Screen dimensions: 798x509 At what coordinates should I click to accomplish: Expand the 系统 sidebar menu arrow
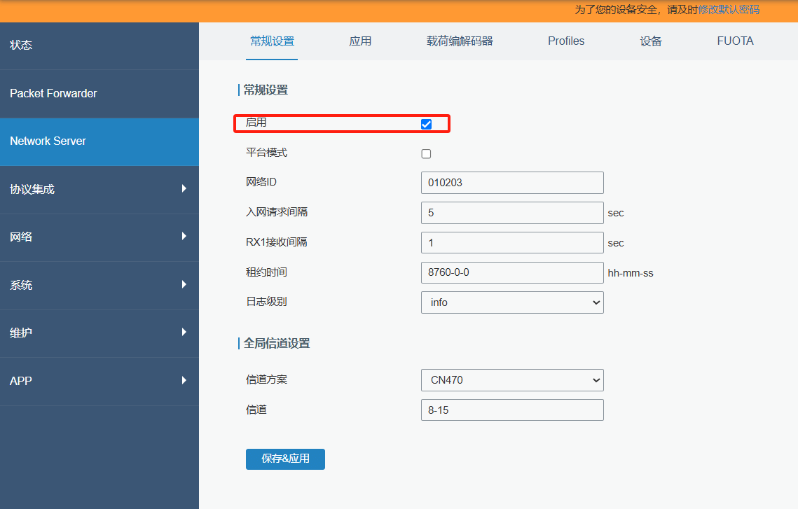[184, 284]
